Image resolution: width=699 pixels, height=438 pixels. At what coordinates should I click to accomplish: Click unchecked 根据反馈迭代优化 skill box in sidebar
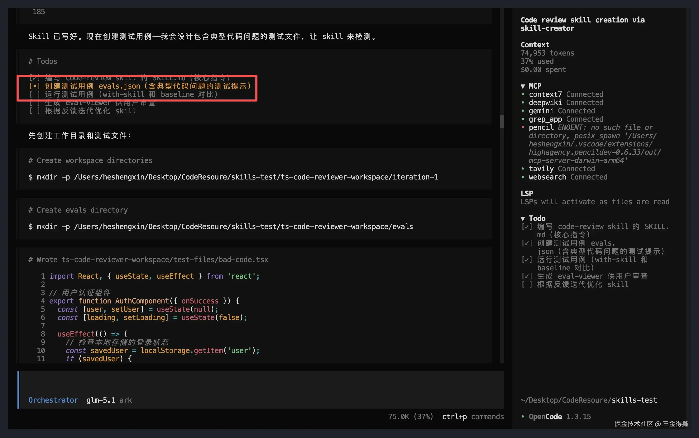click(x=527, y=285)
